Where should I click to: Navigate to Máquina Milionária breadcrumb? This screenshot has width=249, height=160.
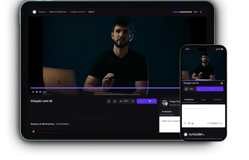[x=58, y=12]
